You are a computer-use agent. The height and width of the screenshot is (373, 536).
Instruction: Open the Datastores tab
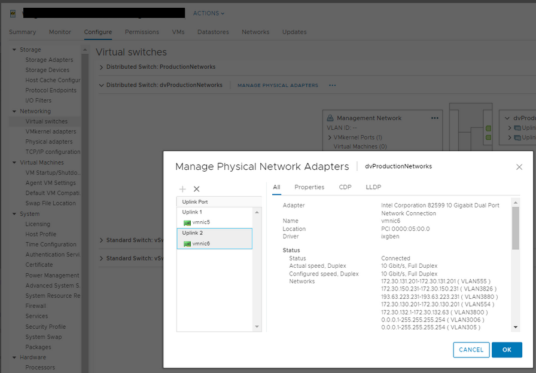pos(213,32)
